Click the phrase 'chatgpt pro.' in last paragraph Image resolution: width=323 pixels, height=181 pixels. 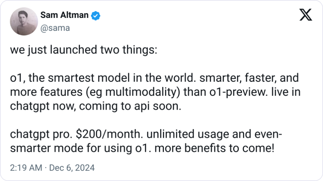[41, 134]
